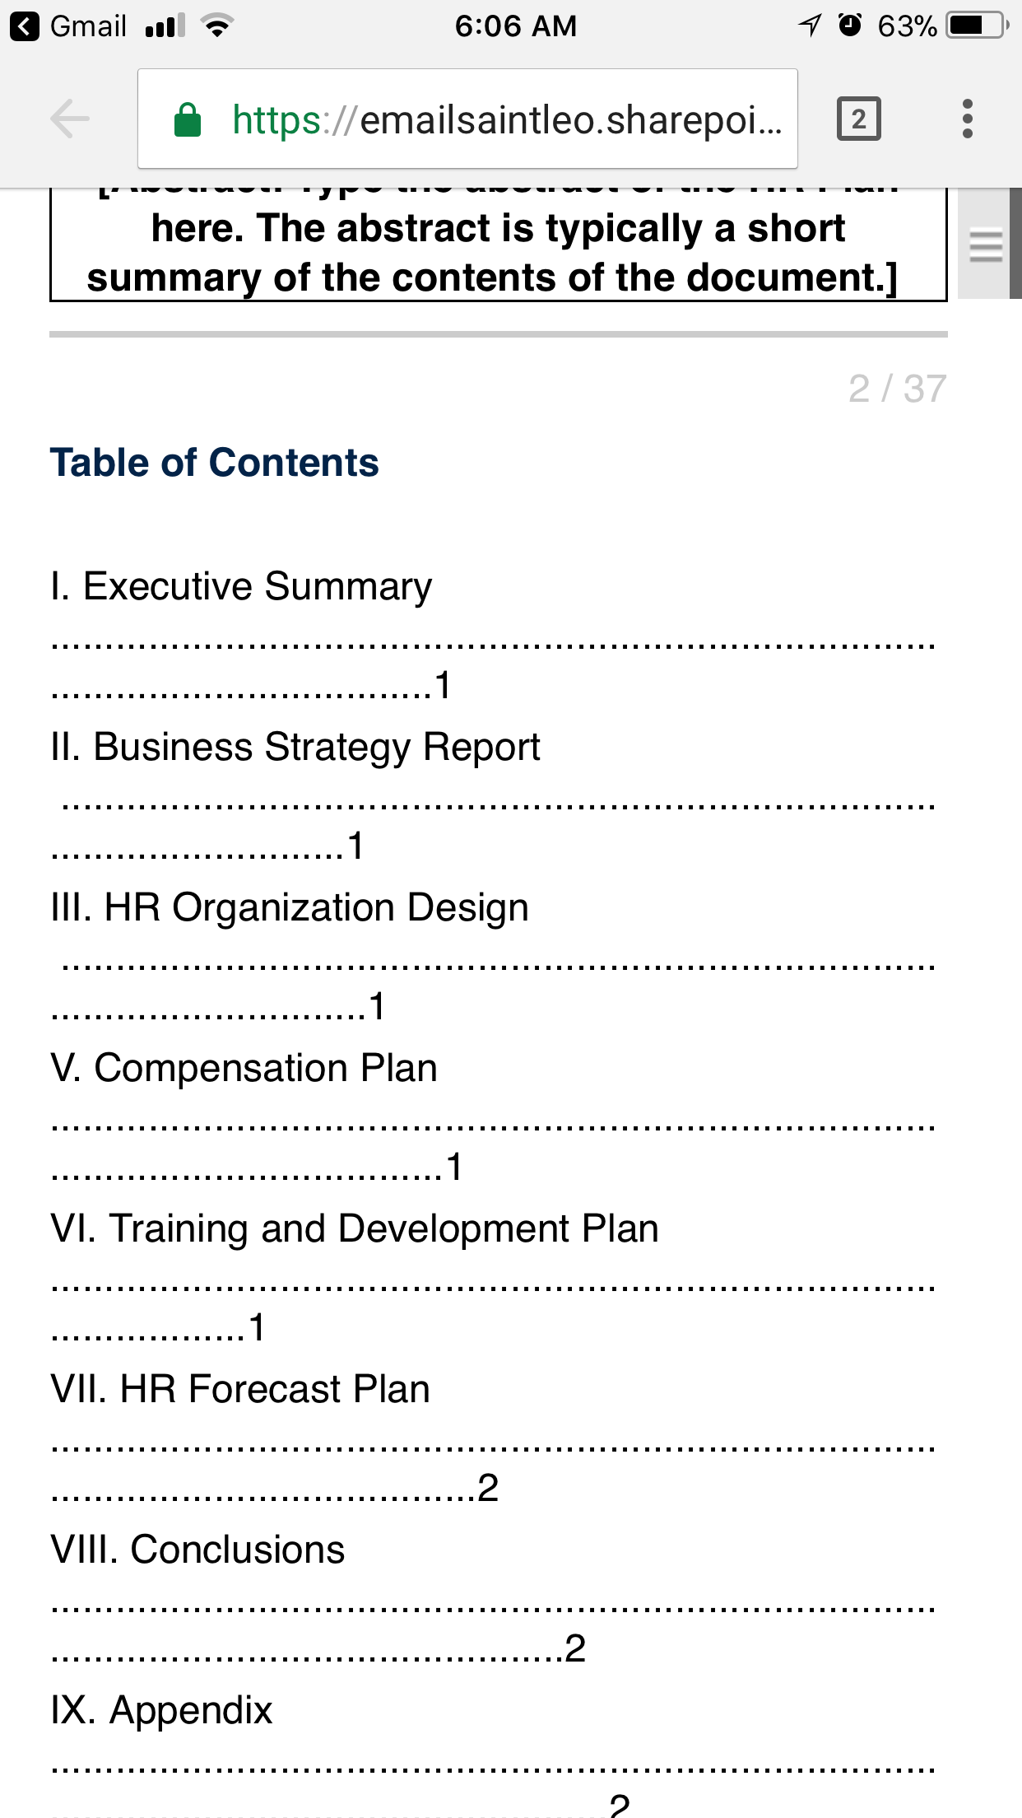Screen dimensions: 1022x1818
Task: Return to Gmail via the back chevron
Action: (x=25, y=26)
